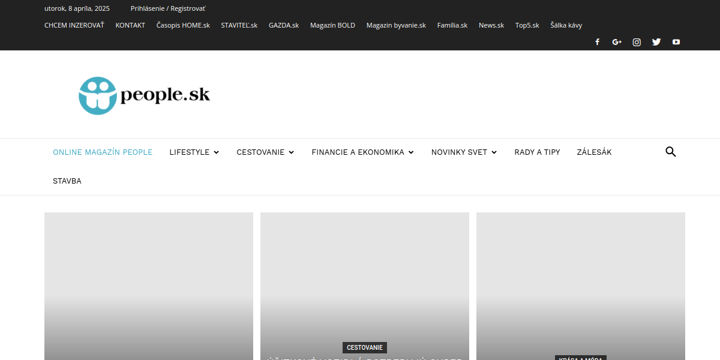The width and height of the screenshot is (720, 360).
Task: Go to the Stavba section
Action: point(67,181)
